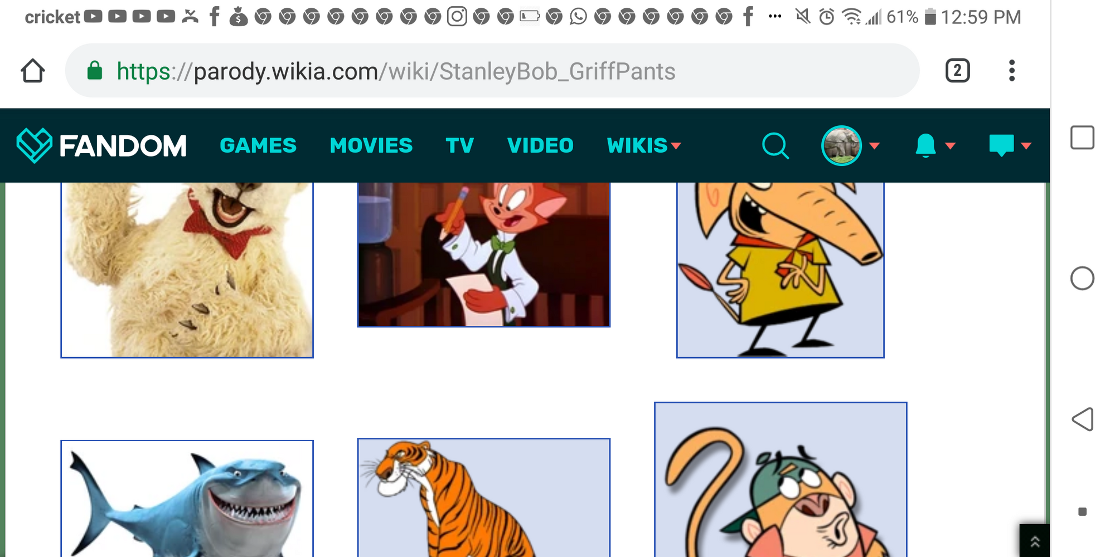
Task: Tap the Android home circle button
Action: point(1082,278)
